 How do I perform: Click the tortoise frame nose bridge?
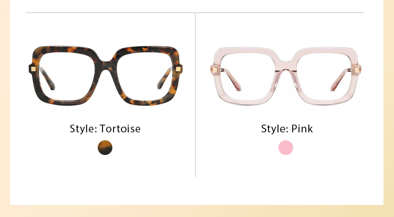(x=106, y=65)
